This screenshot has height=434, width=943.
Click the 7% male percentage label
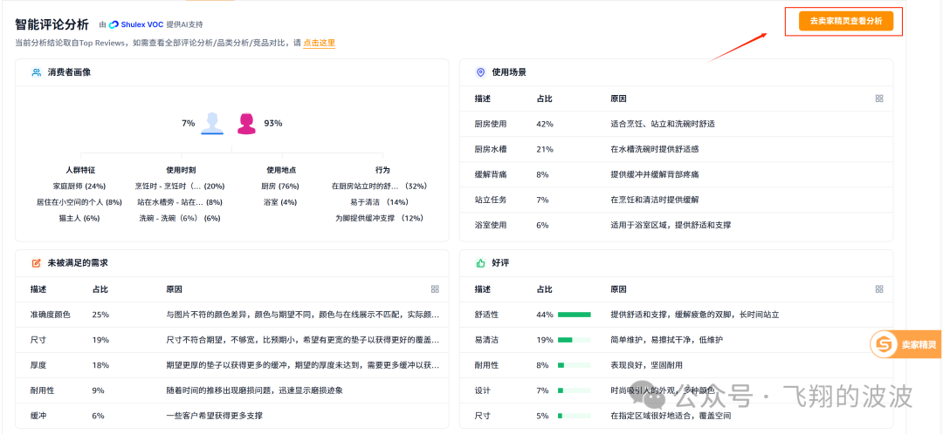click(189, 123)
